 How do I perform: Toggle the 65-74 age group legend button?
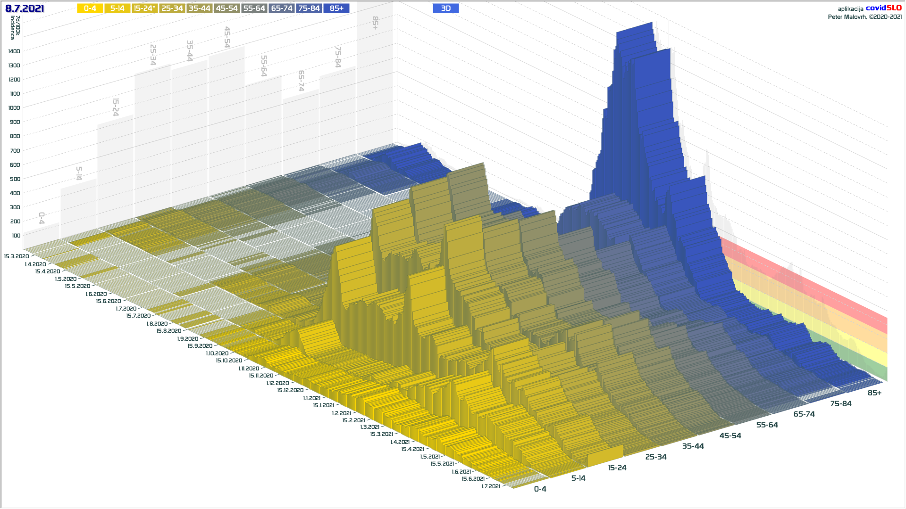click(x=282, y=8)
